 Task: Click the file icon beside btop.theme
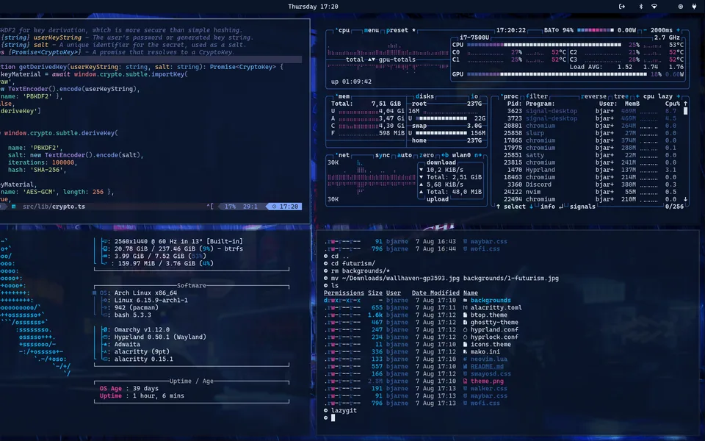click(x=466, y=315)
